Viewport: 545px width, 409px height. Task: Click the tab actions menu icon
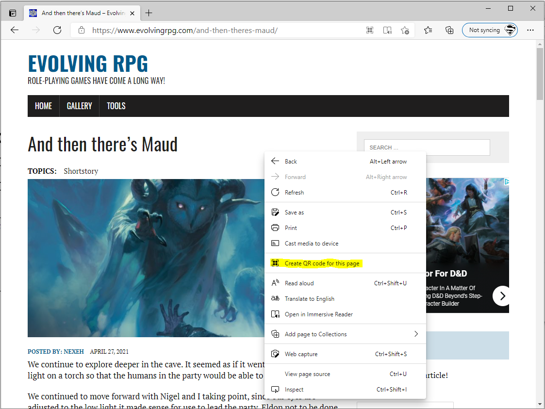(x=13, y=13)
